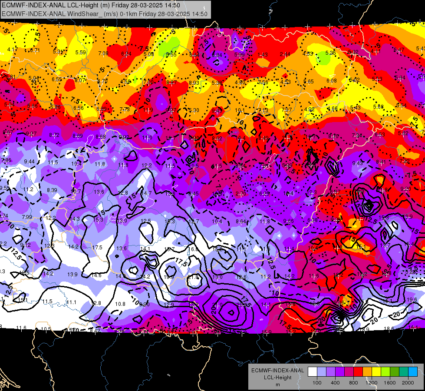
Task: Click the grid point value '14.7'
Action: coord(146,193)
